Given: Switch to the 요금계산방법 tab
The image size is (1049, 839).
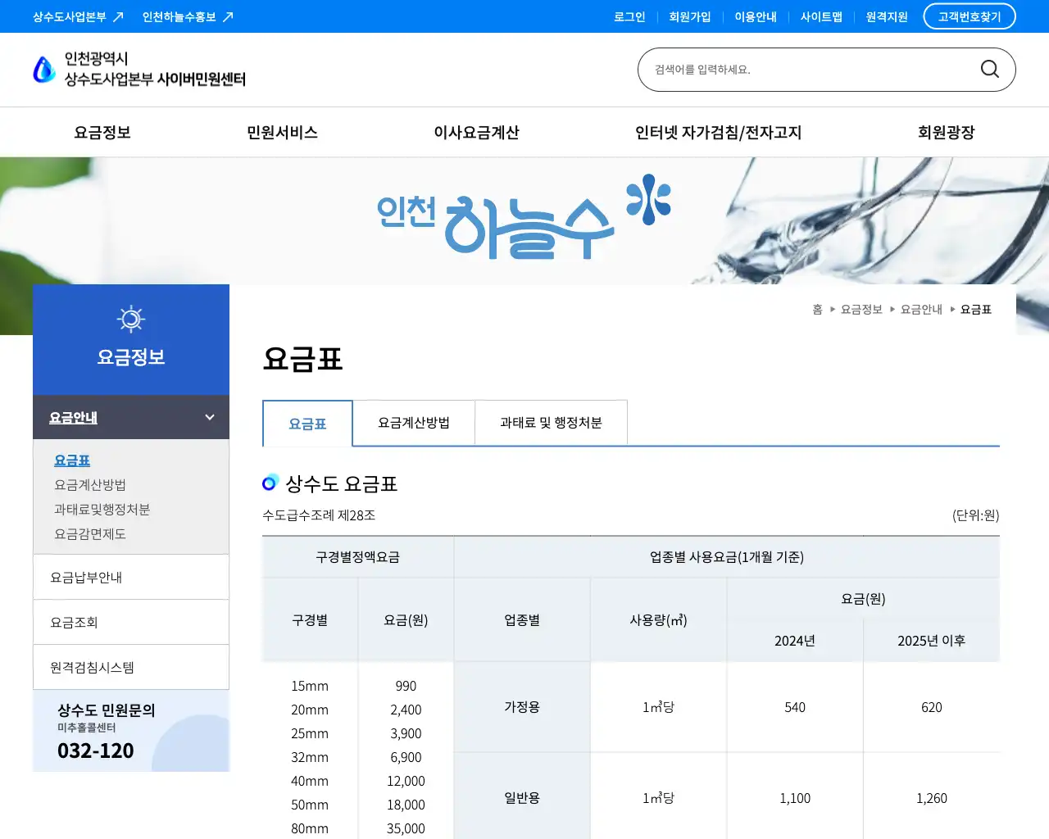Looking at the screenshot, I should pos(414,423).
